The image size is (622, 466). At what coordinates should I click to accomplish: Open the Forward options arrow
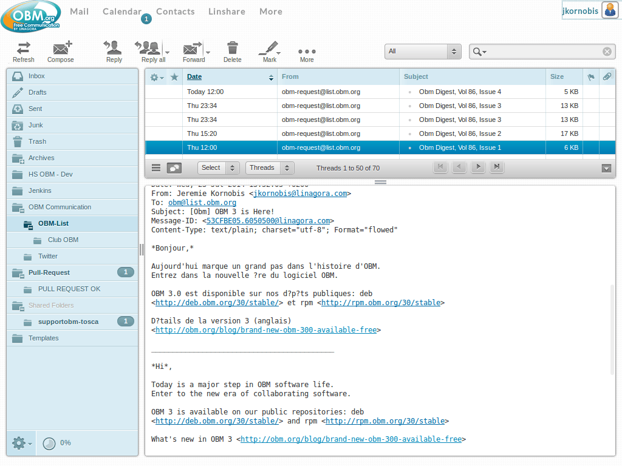(208, 52)
